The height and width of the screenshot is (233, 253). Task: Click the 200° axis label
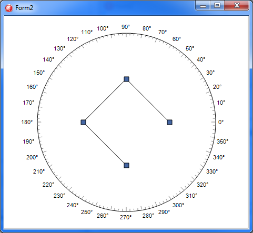32,157
